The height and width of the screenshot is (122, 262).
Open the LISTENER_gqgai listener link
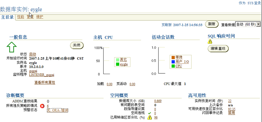[x=42, y=75]
